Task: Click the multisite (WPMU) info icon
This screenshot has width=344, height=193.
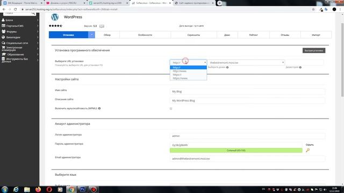Action: [99, 108]
